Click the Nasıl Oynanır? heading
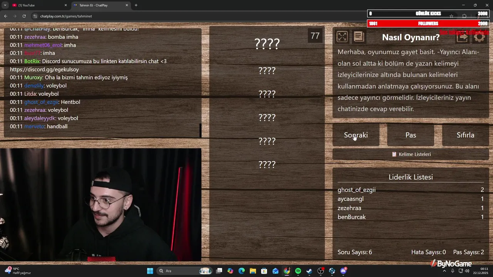493x277 pixels. (411, 37)
